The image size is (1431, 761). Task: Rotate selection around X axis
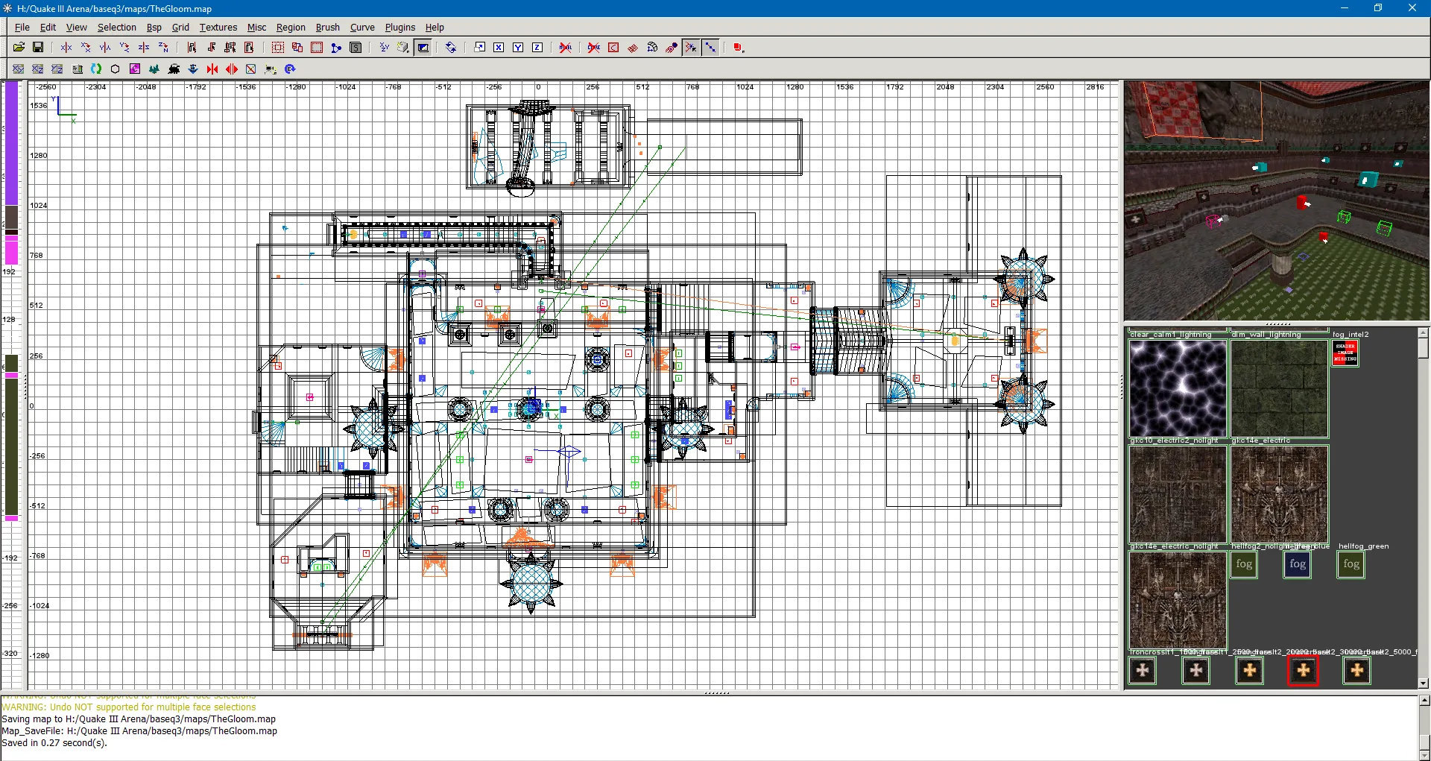[86, 47]
